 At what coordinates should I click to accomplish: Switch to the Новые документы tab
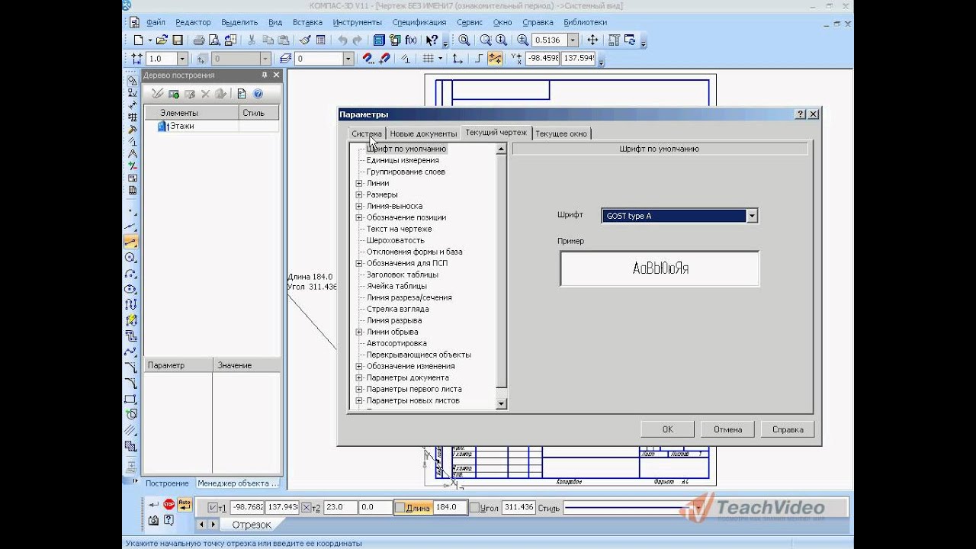pos(423,133)
